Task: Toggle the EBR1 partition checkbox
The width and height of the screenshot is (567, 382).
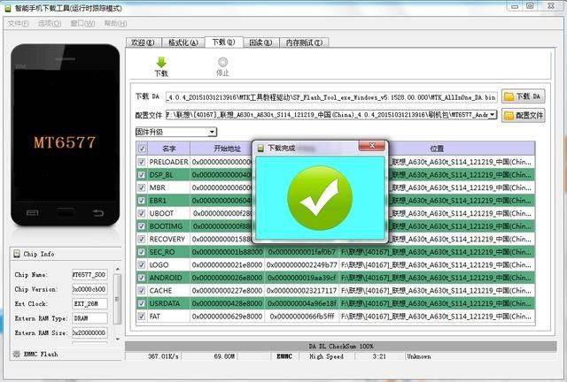Action: (x=142, y=201)
